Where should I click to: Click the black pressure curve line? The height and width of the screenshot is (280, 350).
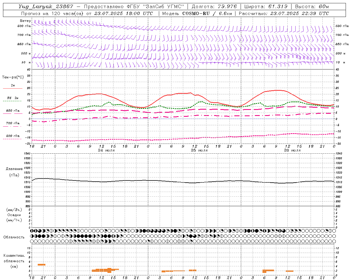click(183, 181)
